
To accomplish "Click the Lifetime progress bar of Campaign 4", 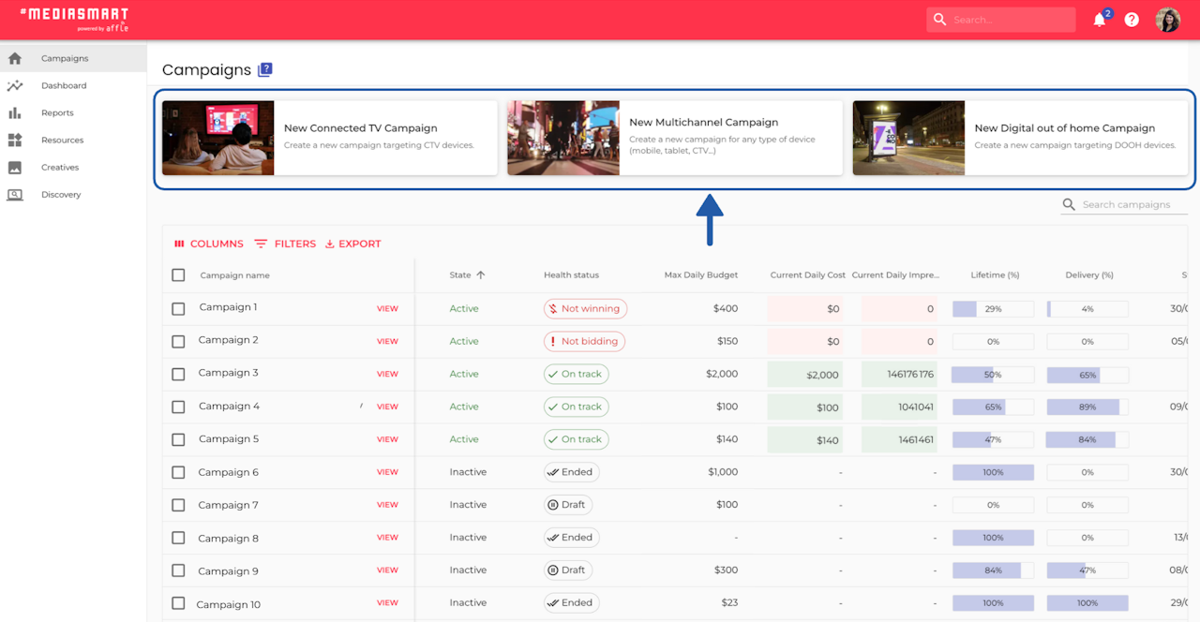I will click(x=993, y=407).
